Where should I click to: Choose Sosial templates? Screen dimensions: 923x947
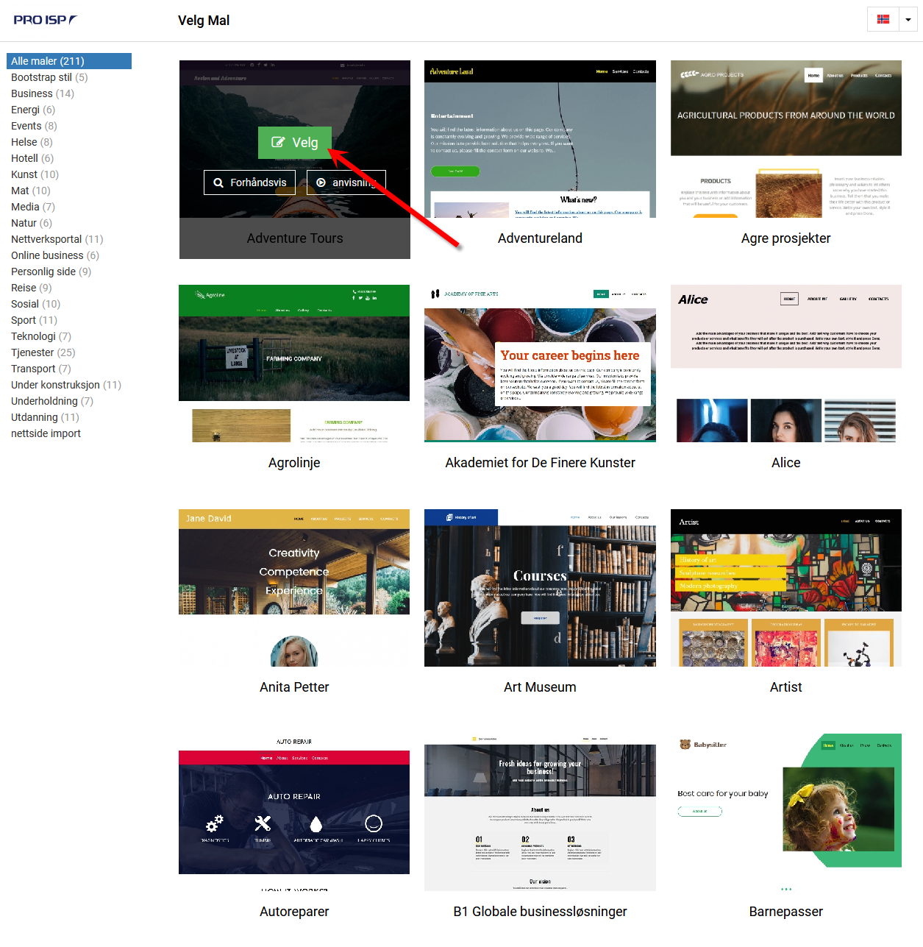point(36,304)
